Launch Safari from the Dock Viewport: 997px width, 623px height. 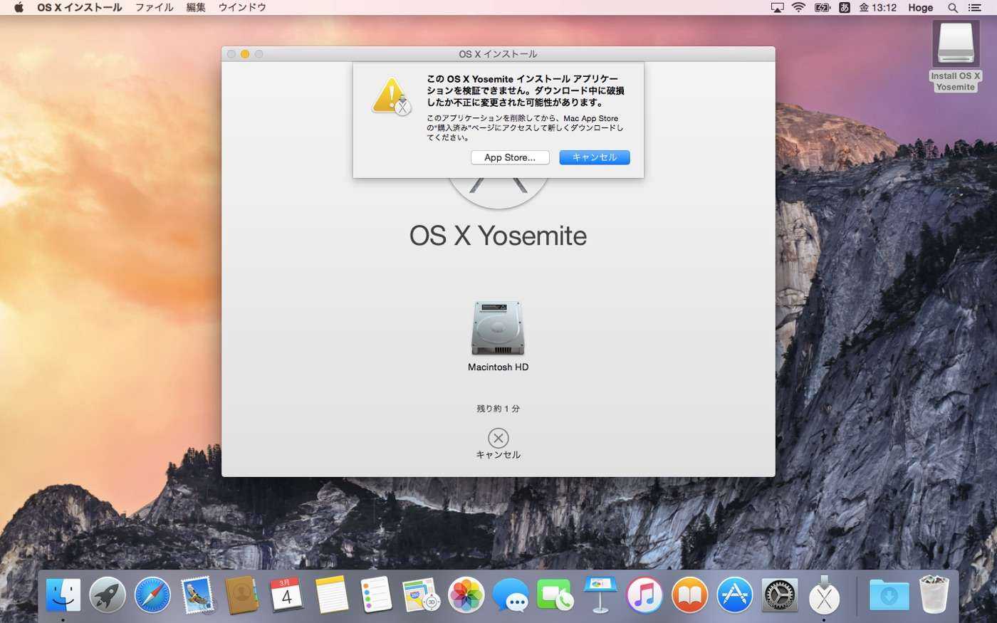pyautogui.click(x=152, y=595)
